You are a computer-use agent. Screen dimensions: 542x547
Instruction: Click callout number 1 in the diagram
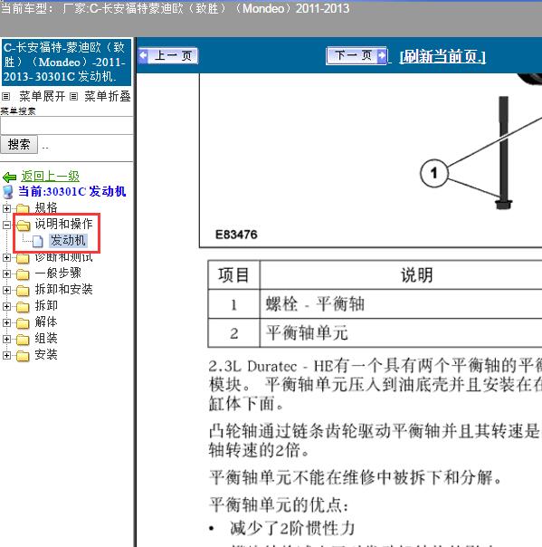(x=433, y=173)
